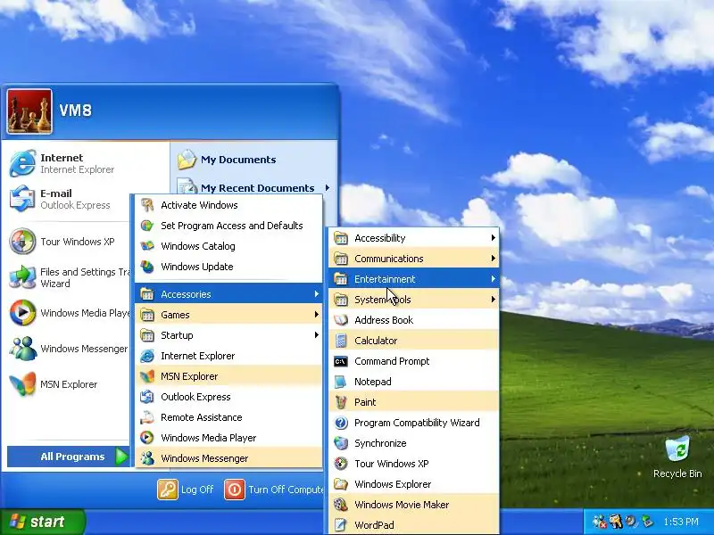Click the Command Prompt icon

[341, 361]
